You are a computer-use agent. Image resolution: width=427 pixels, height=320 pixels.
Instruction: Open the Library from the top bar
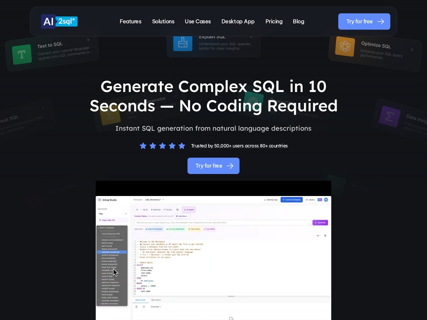click(311, 200)
